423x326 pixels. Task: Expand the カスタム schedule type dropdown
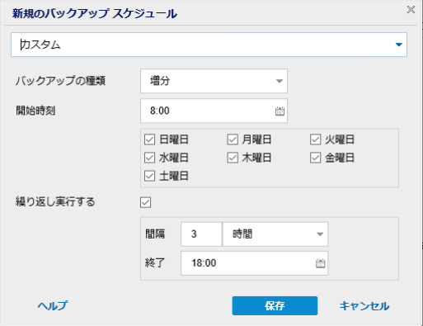[x=209, y=45]
